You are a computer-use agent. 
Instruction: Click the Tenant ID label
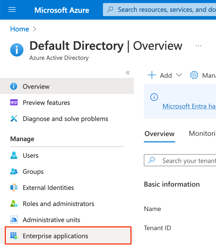point(157,228)
